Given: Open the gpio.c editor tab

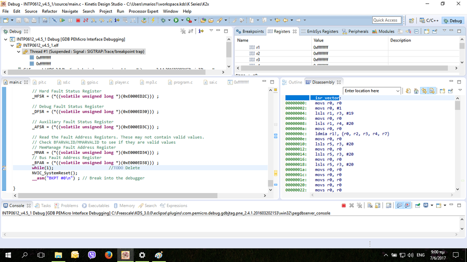Looking at the screenshot, I should click(92, 82).
